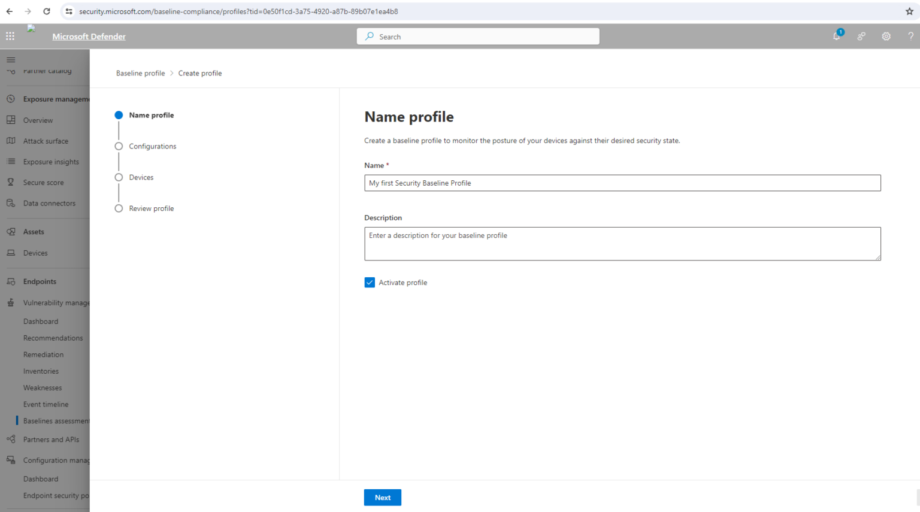
Task: Collapse the navigation pane via hamburger
Action: 10,59
